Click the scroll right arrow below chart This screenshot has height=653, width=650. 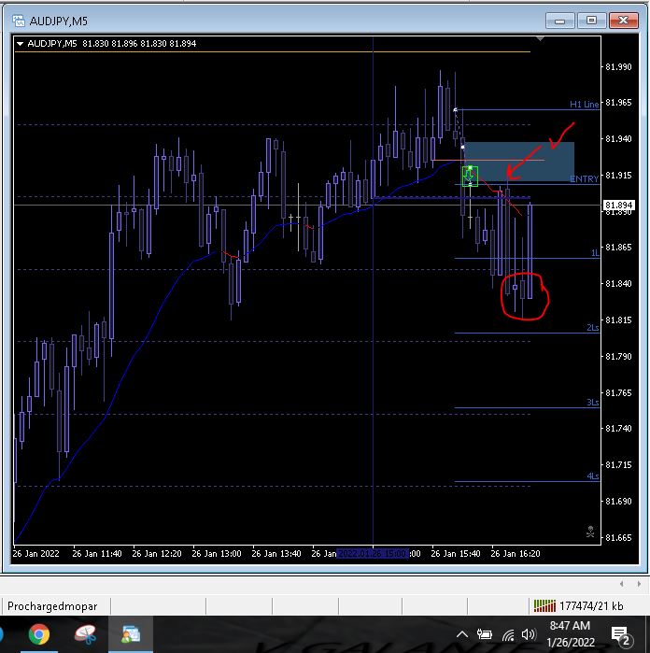pos(639,584)
